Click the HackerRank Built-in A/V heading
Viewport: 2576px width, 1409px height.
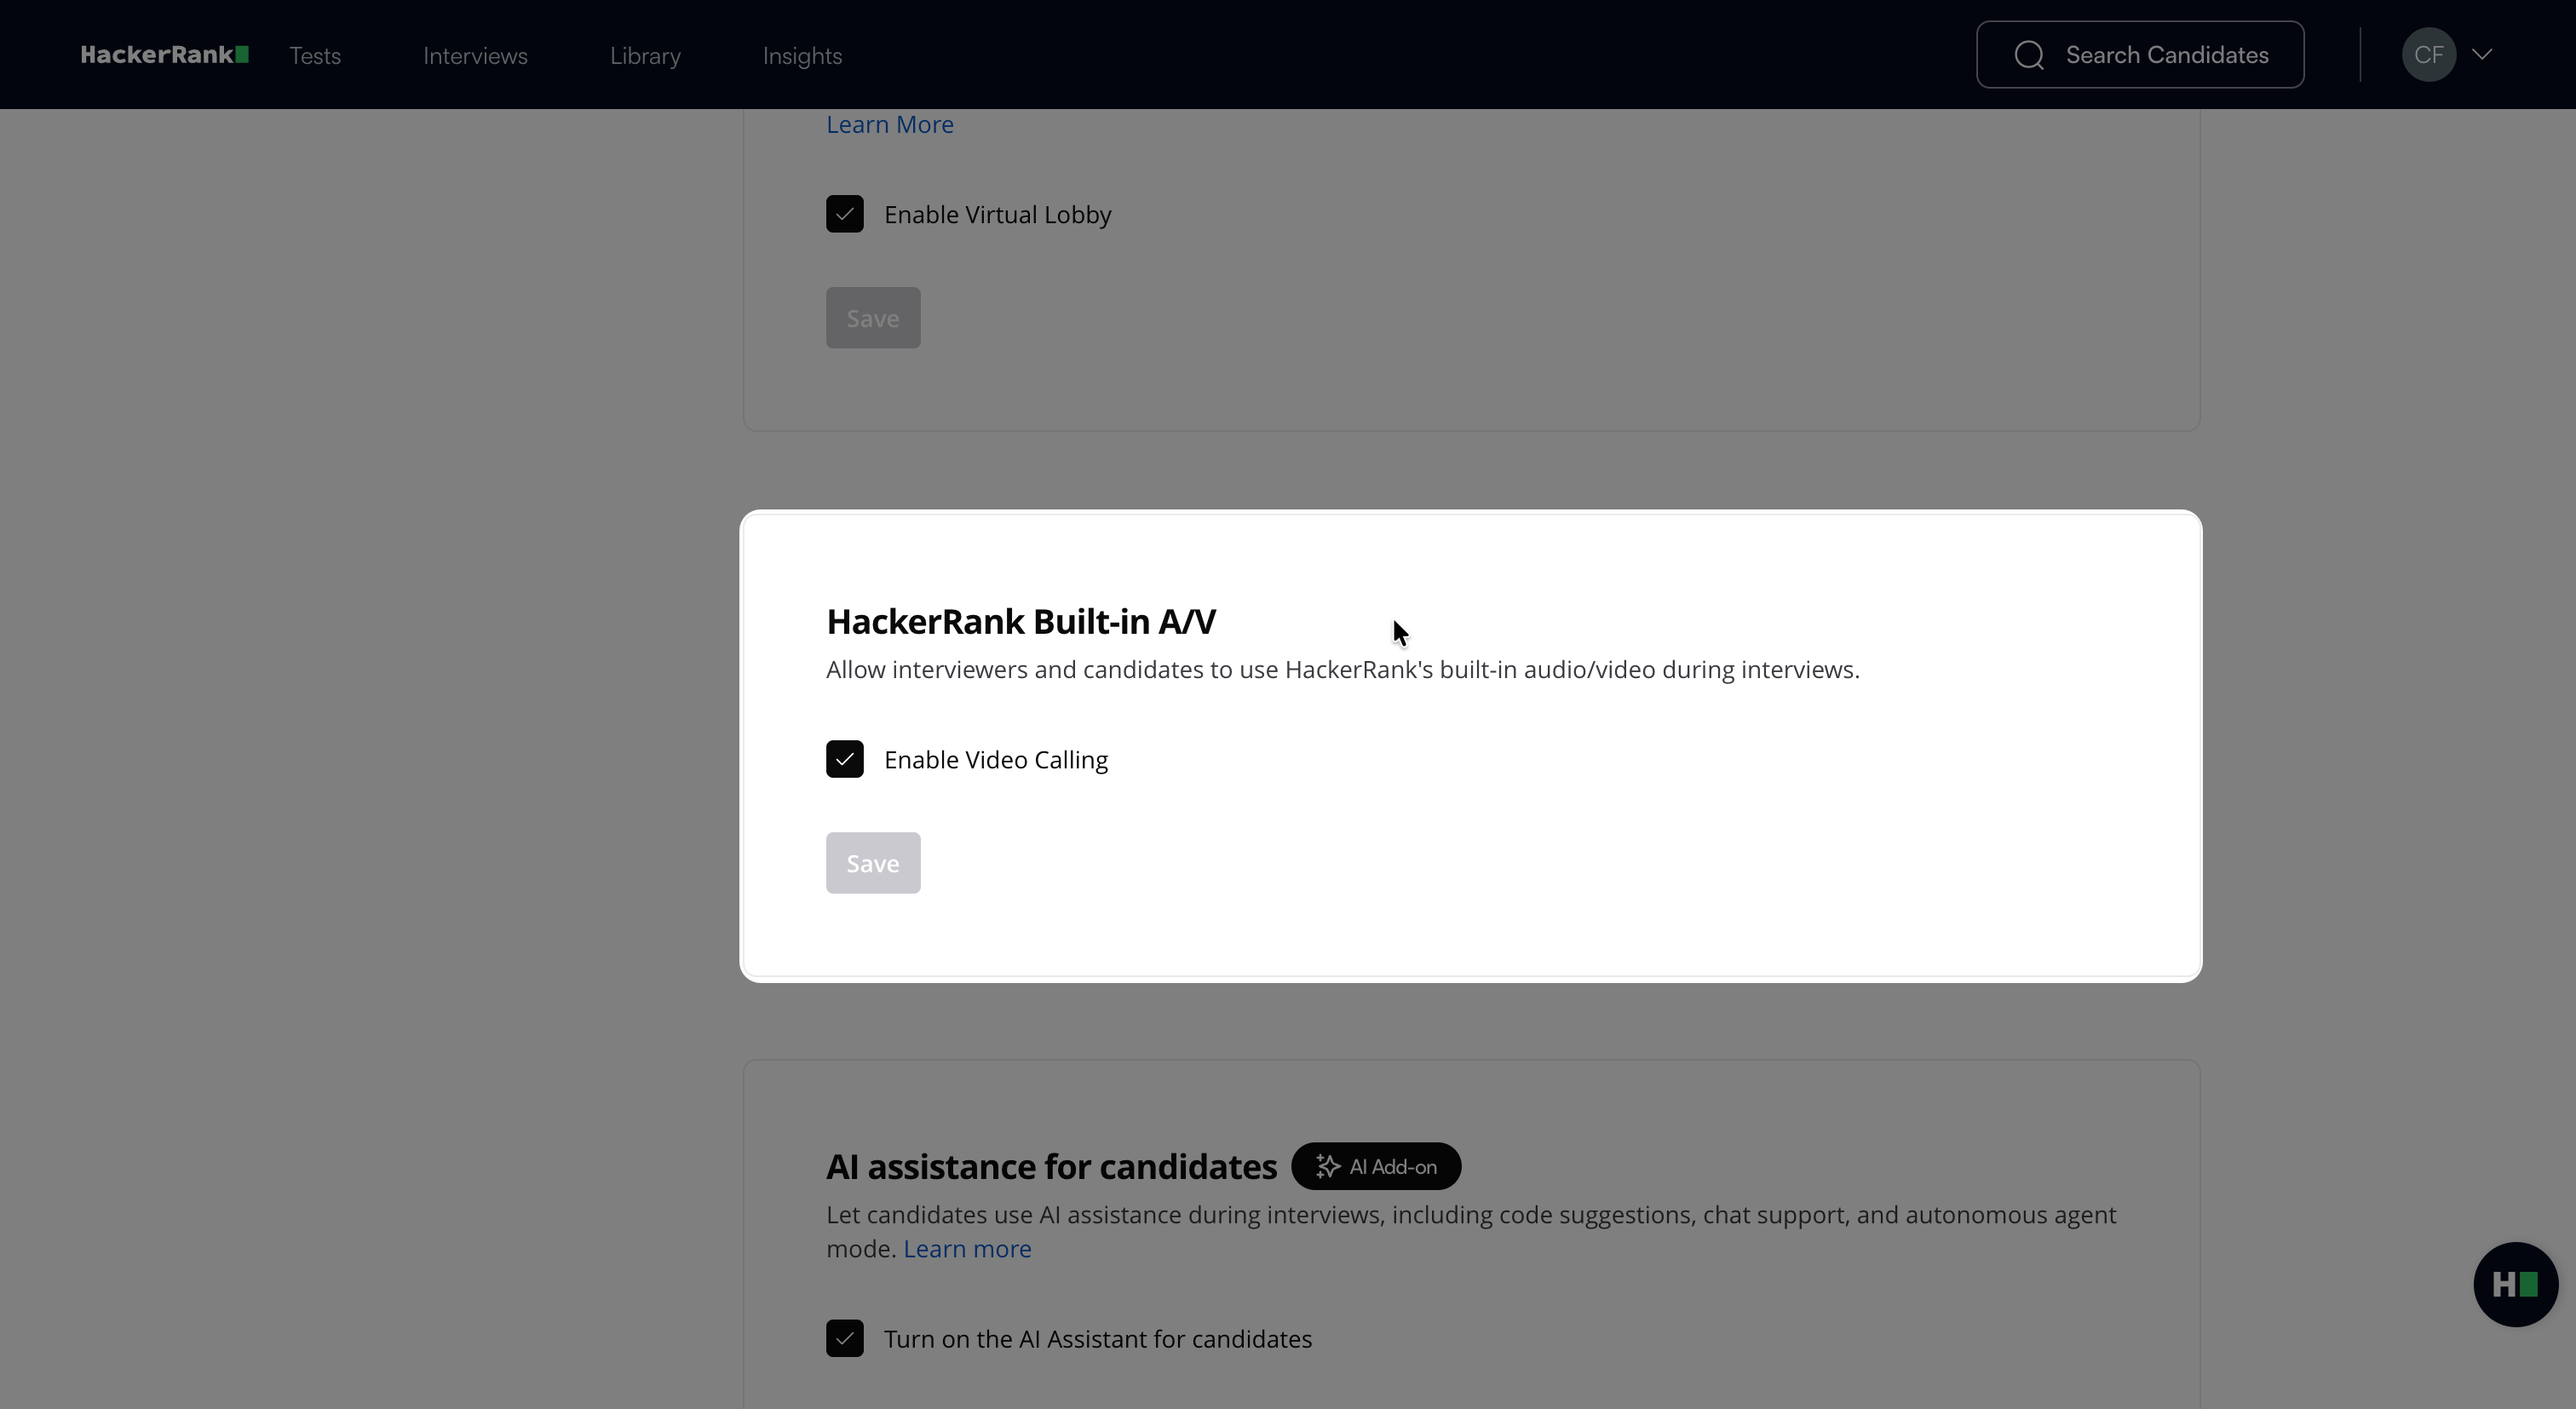[1021, 621]
